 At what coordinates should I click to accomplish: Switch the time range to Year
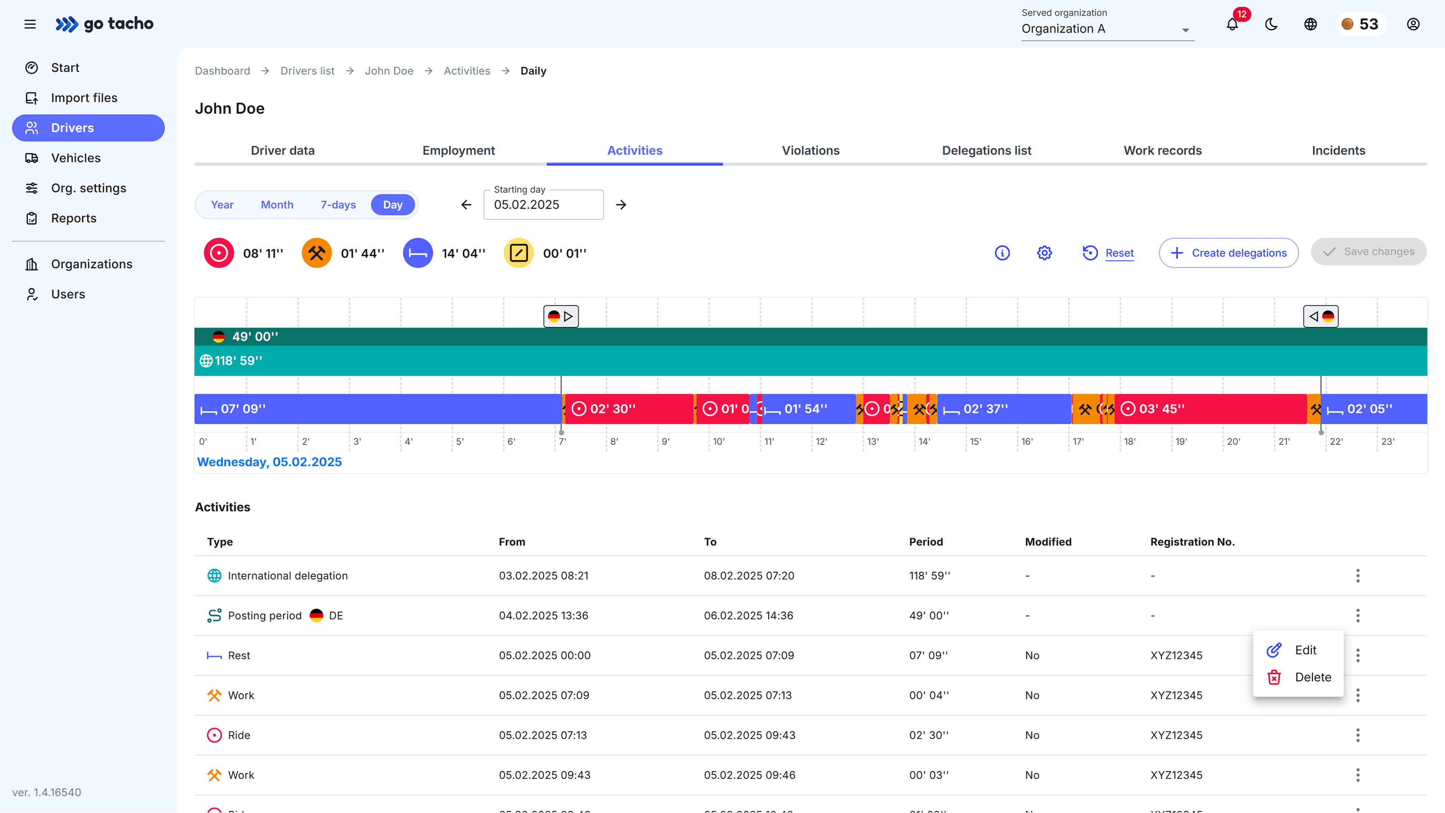pos(222,205)
